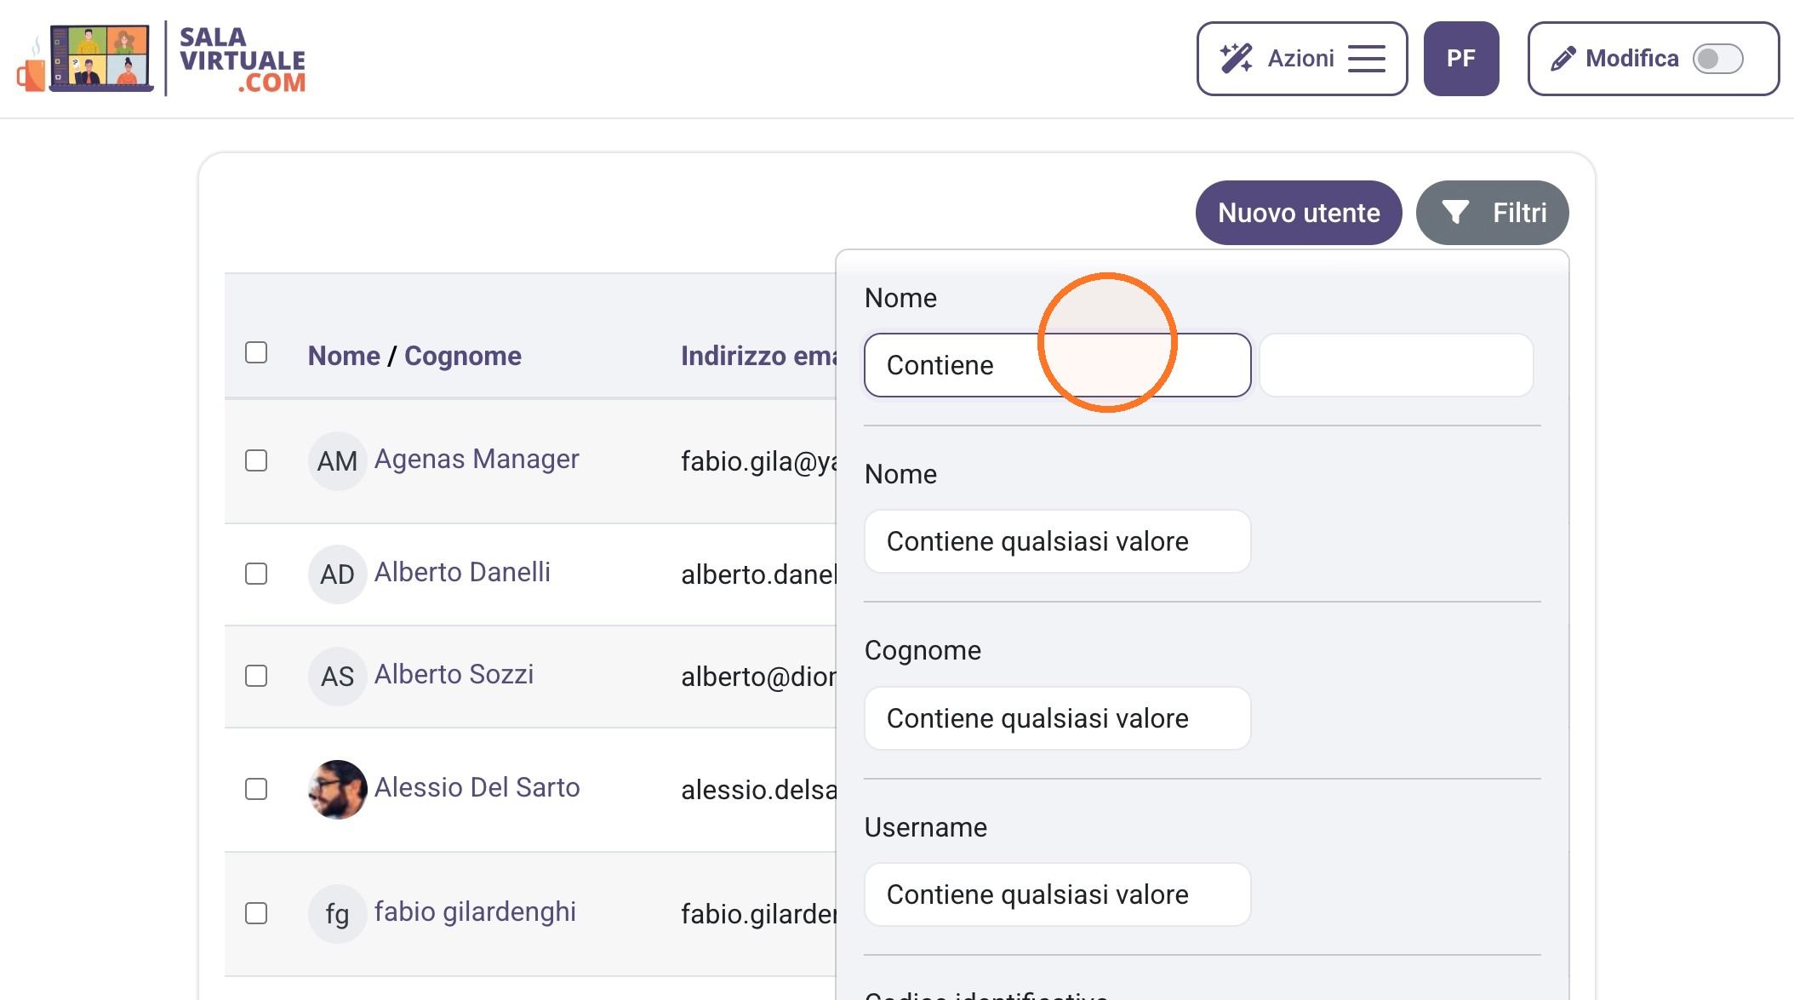Image resolution: width=1794 pixels, height=1000 pixels.
Task: Click the AM avatar of Agenas Manager
Action: tap(337, 461)
